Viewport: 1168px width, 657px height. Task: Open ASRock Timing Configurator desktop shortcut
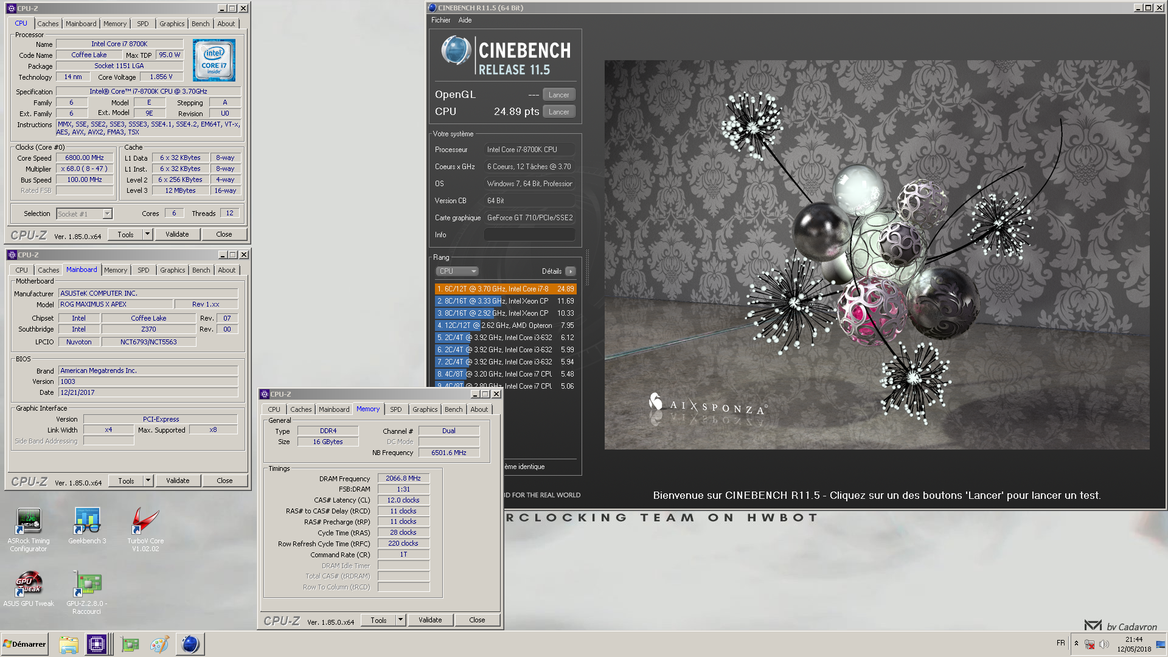point(29,529)
